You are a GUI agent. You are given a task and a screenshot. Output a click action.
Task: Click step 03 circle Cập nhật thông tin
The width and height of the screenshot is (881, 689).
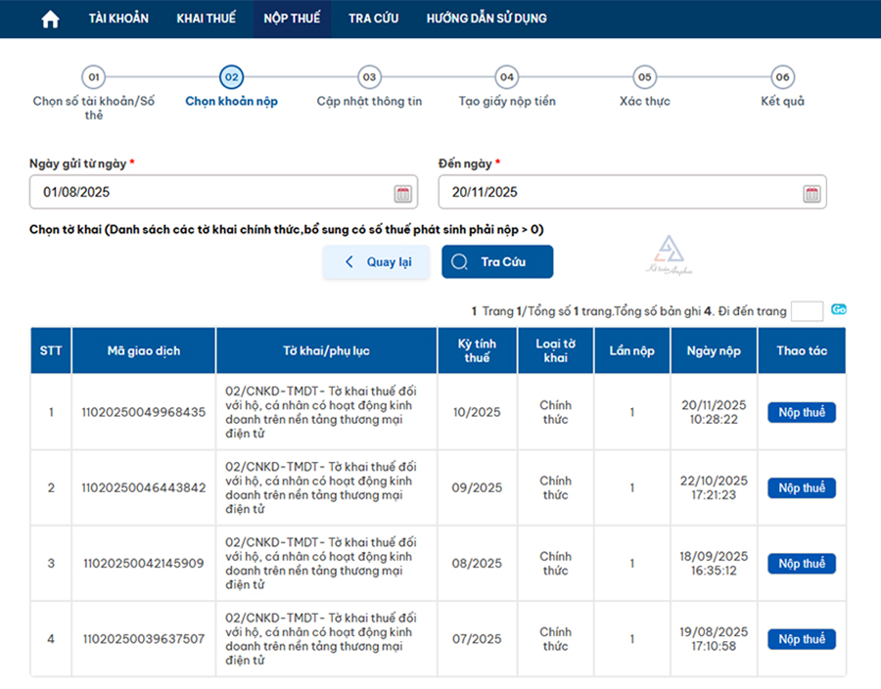click(x=369, y=77)
